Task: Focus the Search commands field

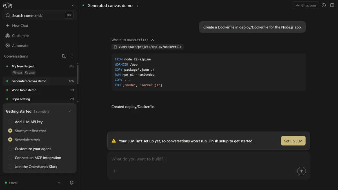Action: (39, 15)
